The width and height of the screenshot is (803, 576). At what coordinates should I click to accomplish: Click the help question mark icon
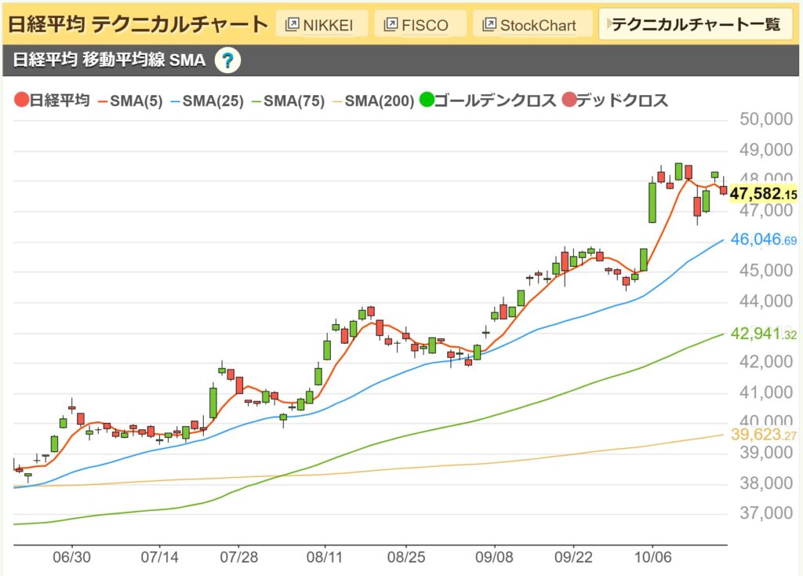[x=227, y=60]
